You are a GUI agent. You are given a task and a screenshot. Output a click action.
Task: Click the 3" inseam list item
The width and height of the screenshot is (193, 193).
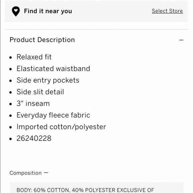click(33, 103)
